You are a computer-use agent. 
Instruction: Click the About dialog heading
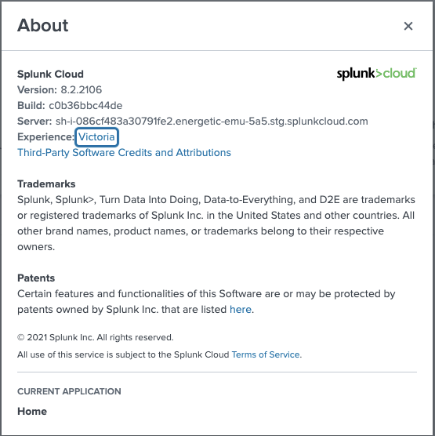pos(43,26)
